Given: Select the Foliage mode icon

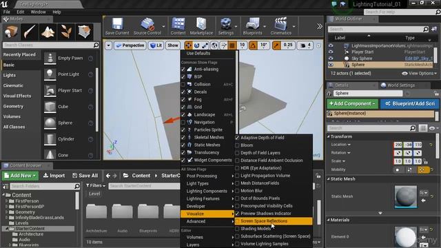Looking at the screenshot, I should pyautogui.click(x=66, y=32).
